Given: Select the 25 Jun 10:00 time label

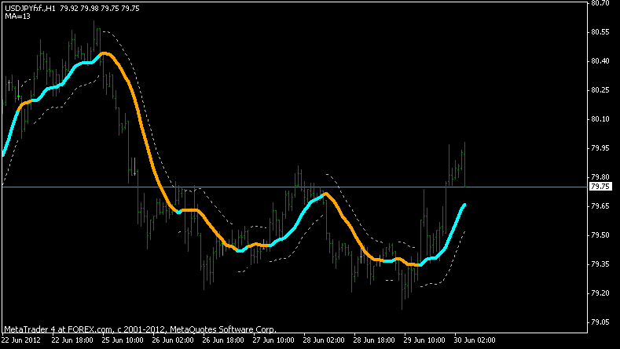Looking at the screenshot, I should pos(123,341).
